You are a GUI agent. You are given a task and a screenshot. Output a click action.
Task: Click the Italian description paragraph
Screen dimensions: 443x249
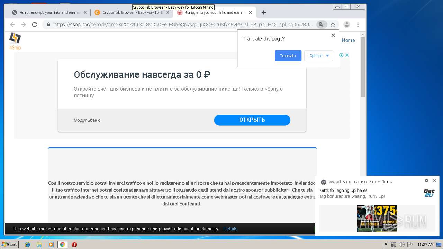pyautogui.click(x=182, y=193)
